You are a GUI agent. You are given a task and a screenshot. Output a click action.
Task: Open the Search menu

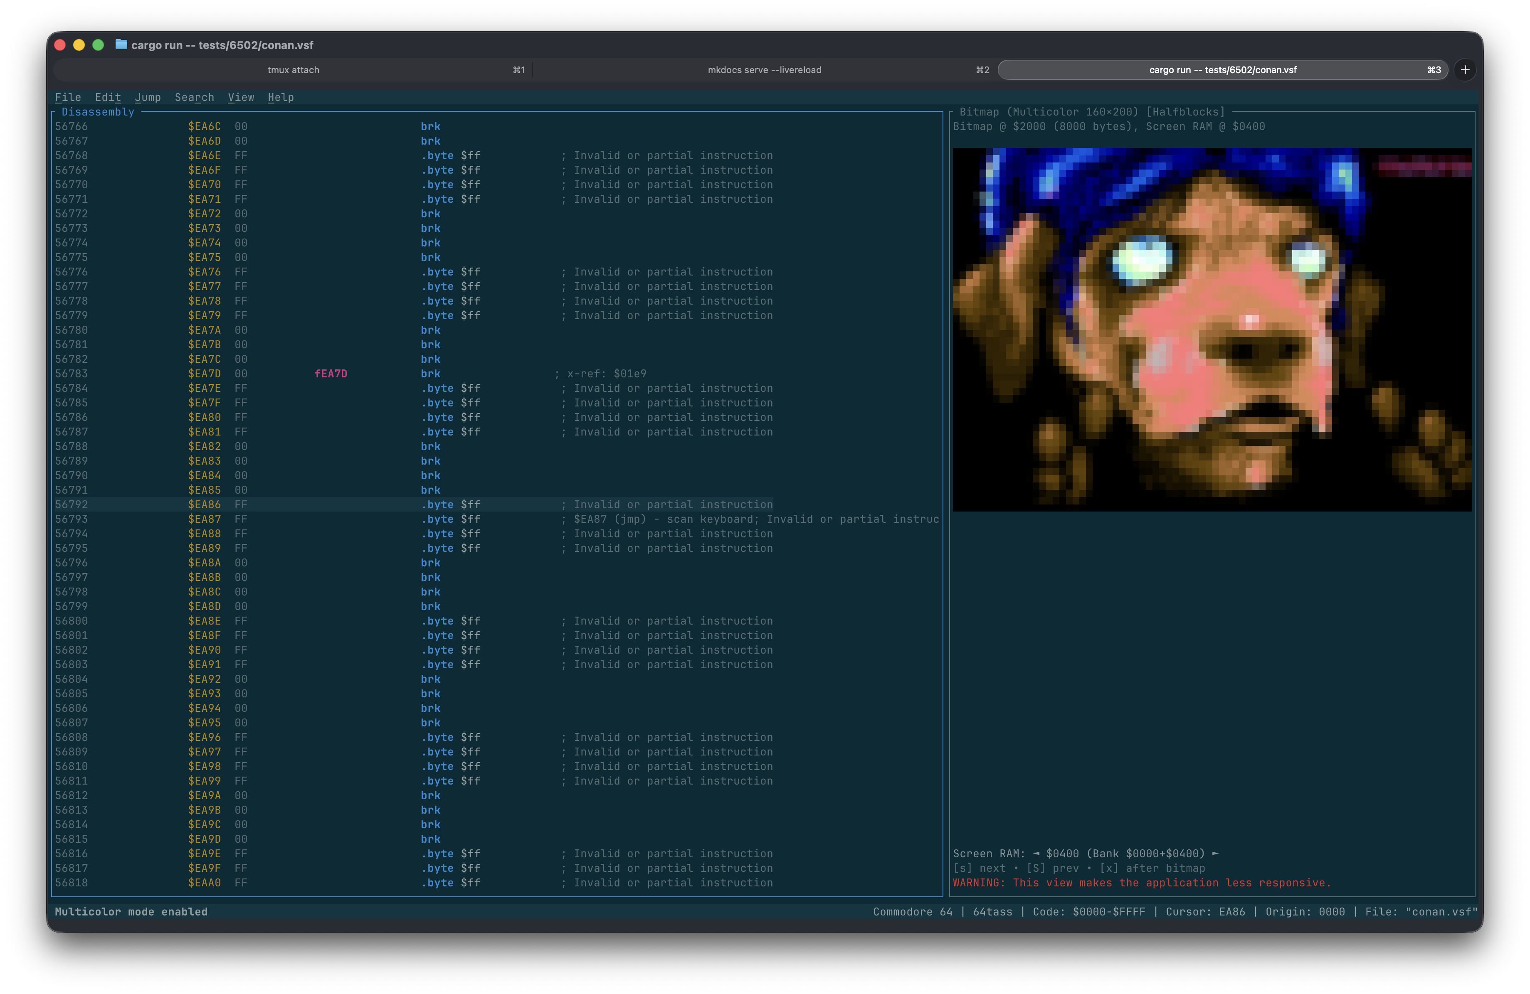195,98
